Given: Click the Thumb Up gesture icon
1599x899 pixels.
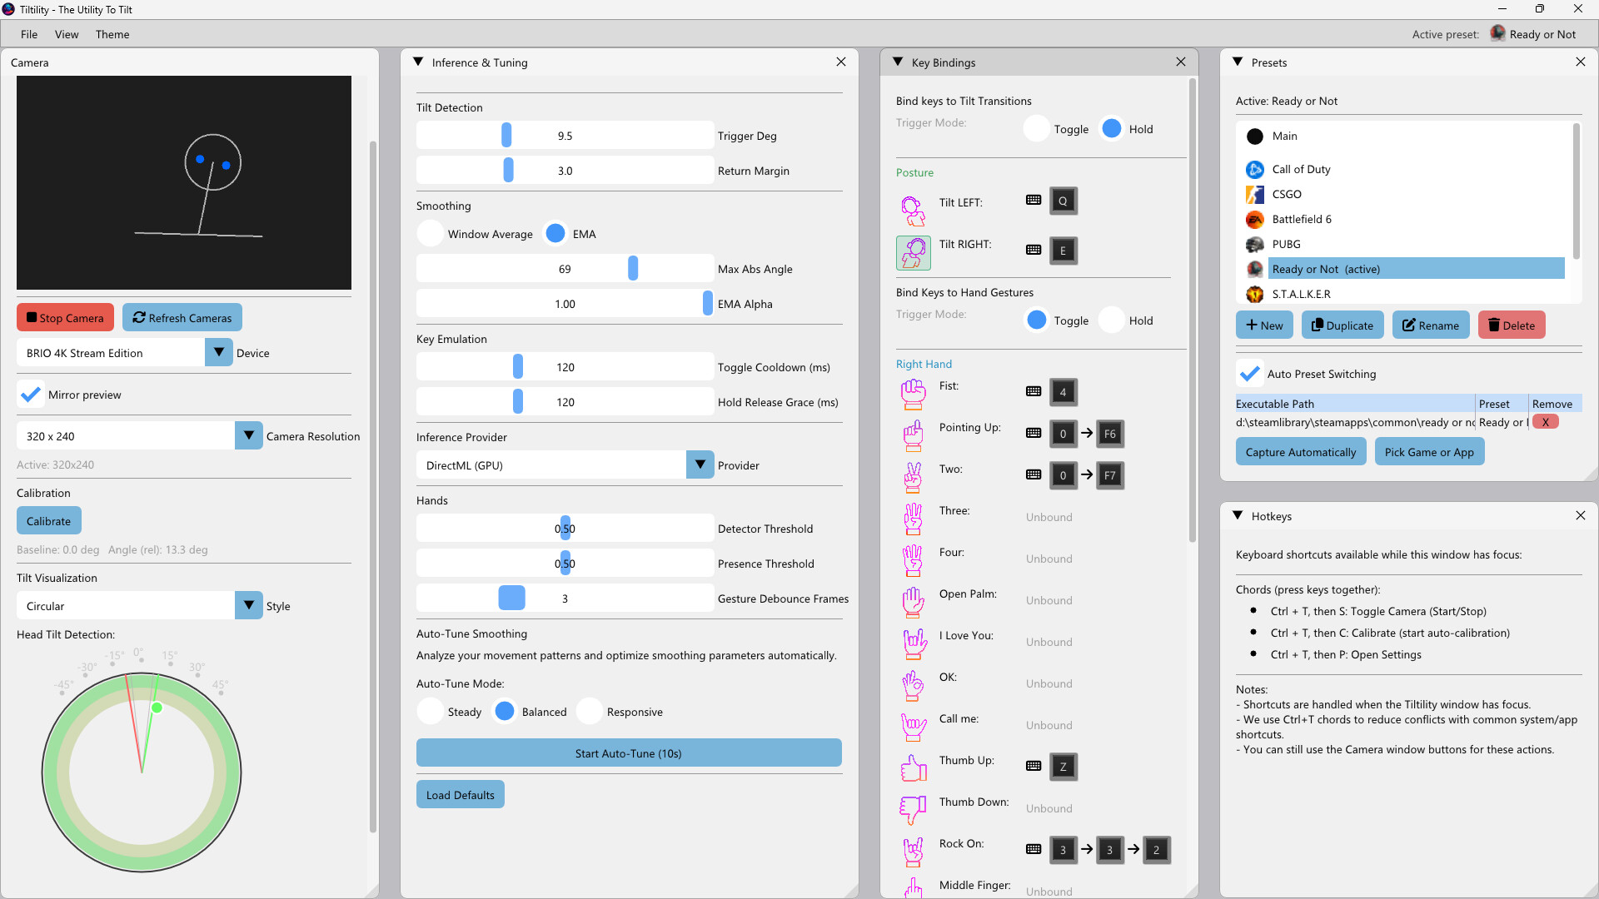Looking at the screenshot, I should [x=913, y=768].
